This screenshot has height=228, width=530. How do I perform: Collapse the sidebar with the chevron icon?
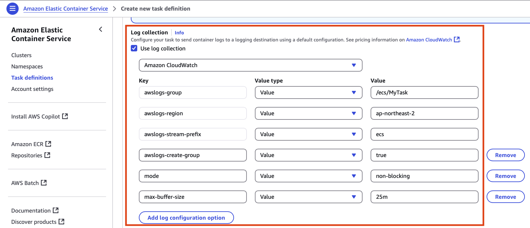click(101, 30)
